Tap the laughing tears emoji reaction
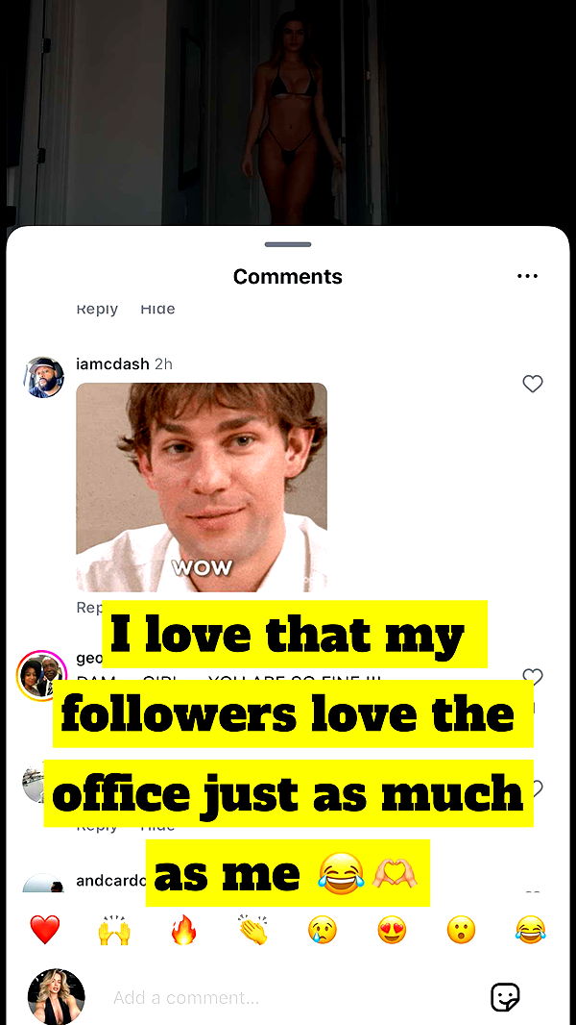This screenshot has height=1025, width=576. tap(530, 930)
